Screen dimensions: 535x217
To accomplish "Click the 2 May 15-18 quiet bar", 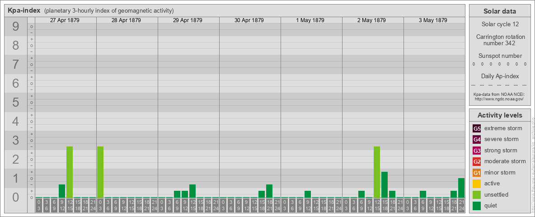I will (x=384, y=184).
